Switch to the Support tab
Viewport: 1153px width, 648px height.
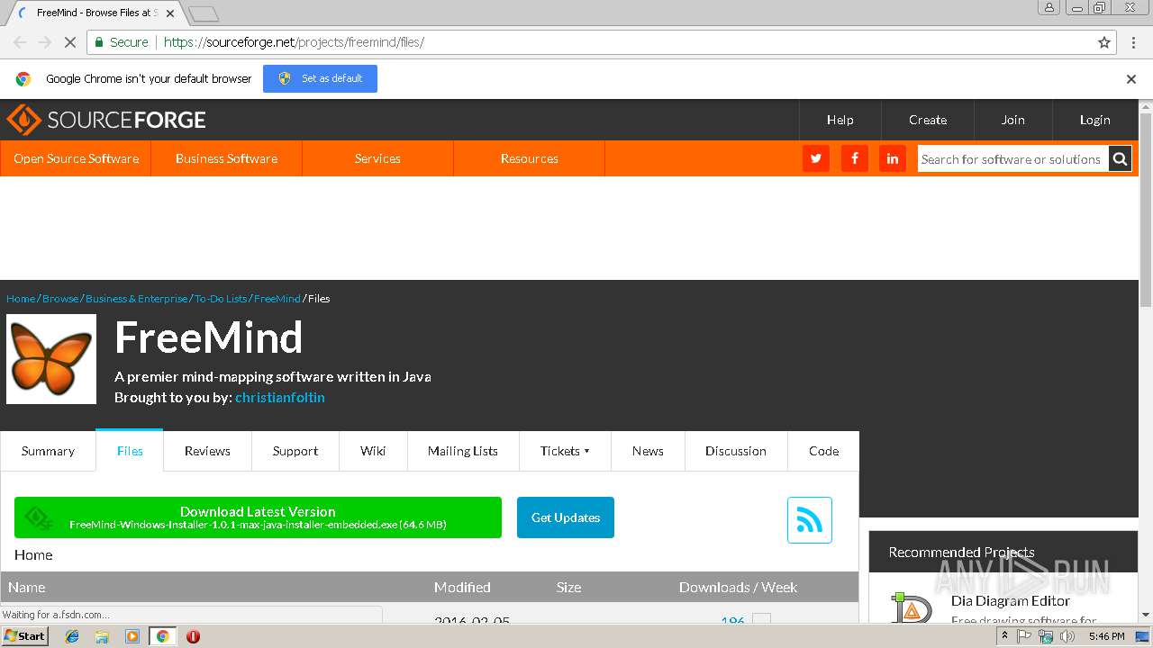(295, 451)
